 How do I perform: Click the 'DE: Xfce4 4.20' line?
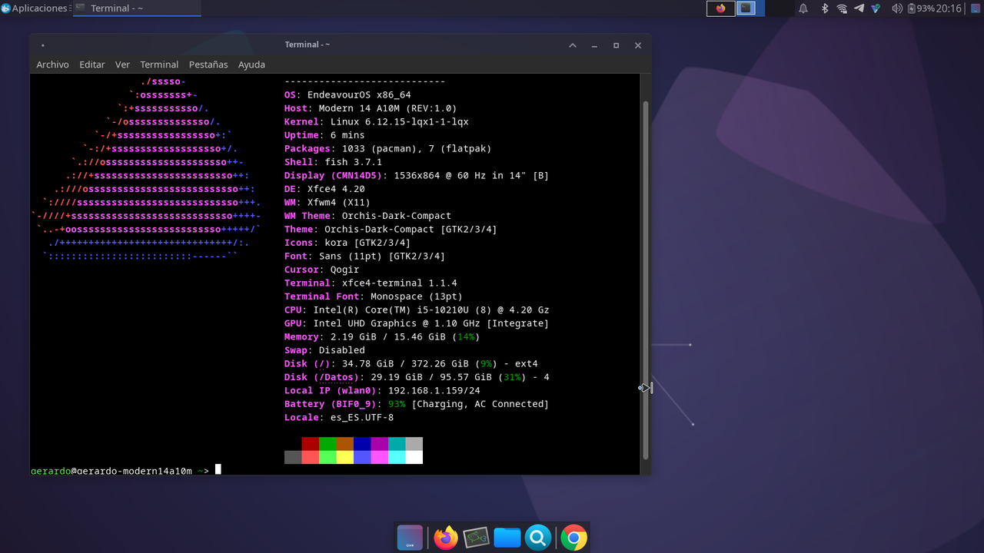(x=324, y=189)
